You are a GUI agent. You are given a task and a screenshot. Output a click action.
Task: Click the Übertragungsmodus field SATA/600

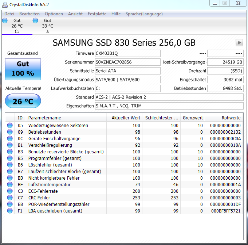coord(127,80)
